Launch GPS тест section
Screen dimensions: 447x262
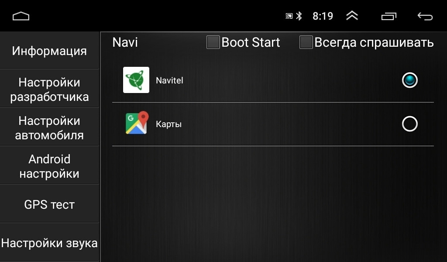(x=49, y=204)
